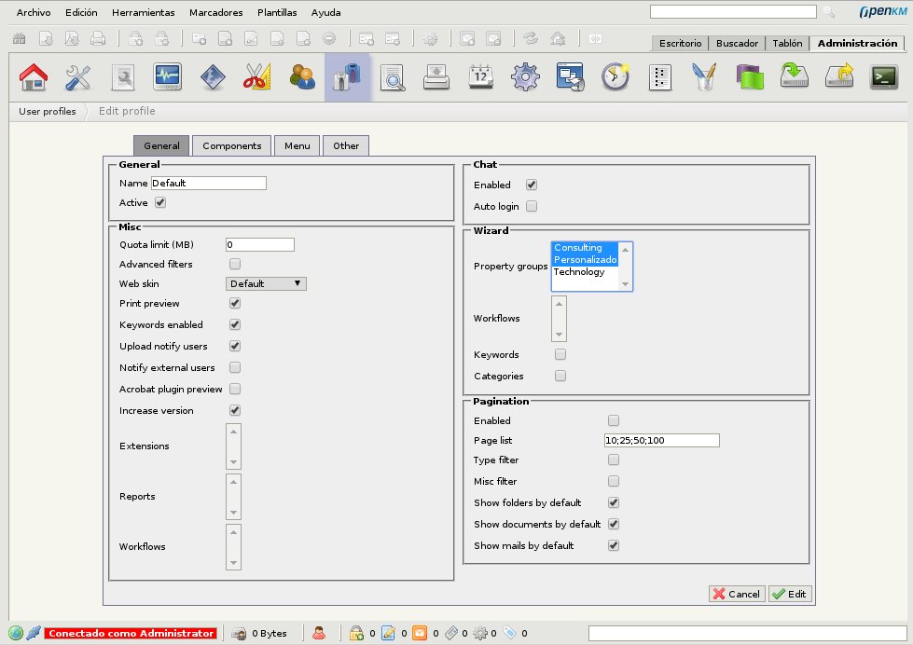Open the users management icon
Viewport: 913px width, 645px height.
click(x=301, y=77)
